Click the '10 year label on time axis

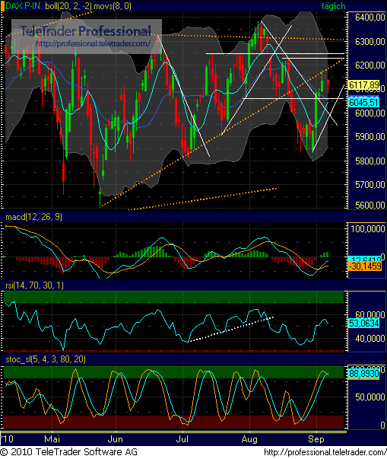(8, 439)
